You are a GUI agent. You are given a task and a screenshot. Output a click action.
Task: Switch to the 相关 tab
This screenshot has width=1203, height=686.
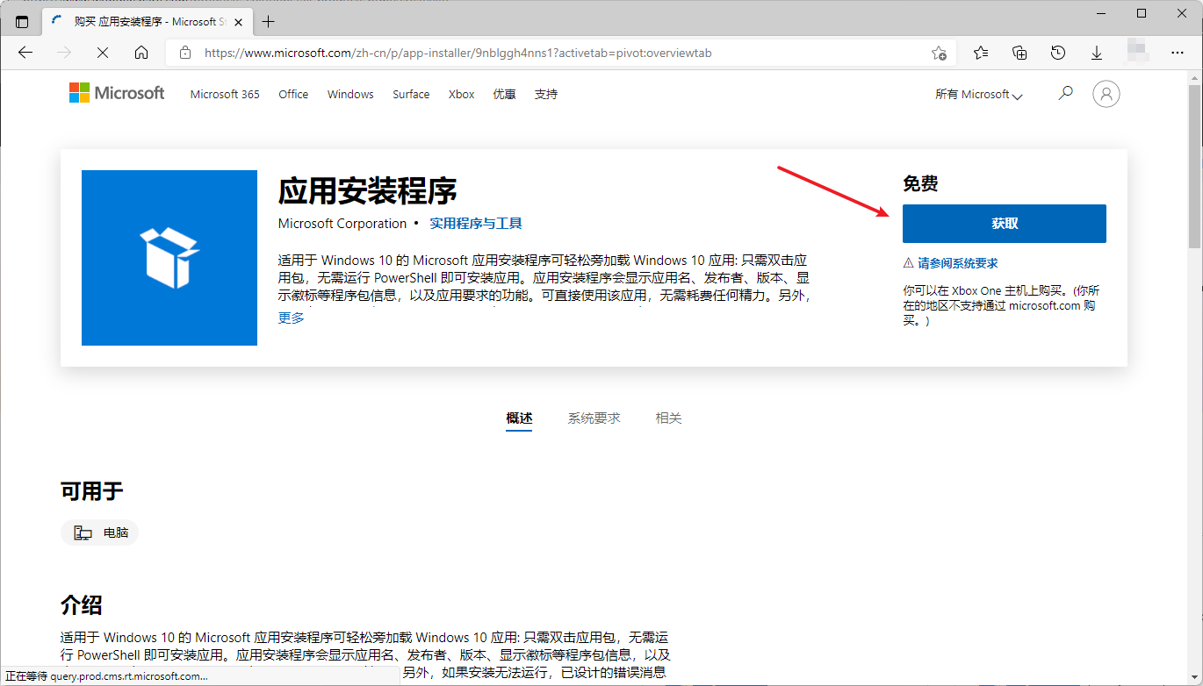coord(668,418)
